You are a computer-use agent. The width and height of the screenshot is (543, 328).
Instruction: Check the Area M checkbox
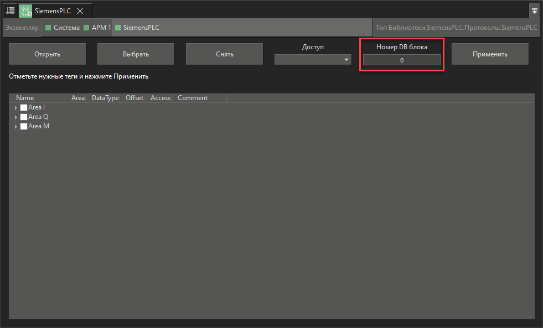point(23,126)
